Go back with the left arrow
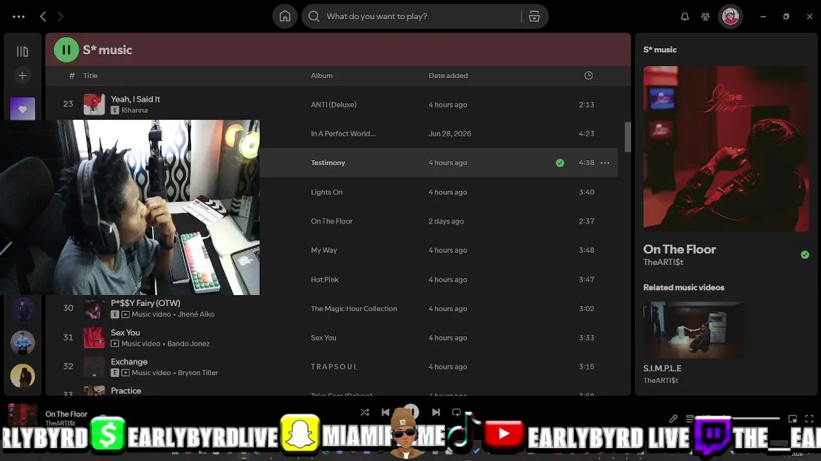821x461 pixels. (43, 17)
